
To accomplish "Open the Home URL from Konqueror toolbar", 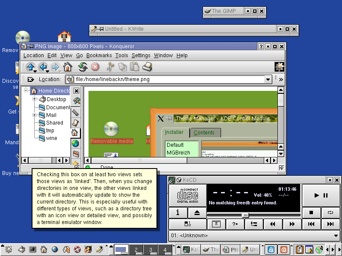I will pyautogui.click(x=68, y=67).
